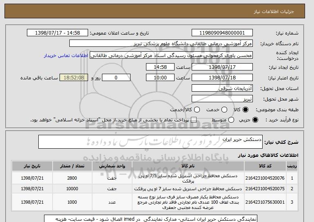
Task: Click the ردیف column header
Action: (292, 166)
